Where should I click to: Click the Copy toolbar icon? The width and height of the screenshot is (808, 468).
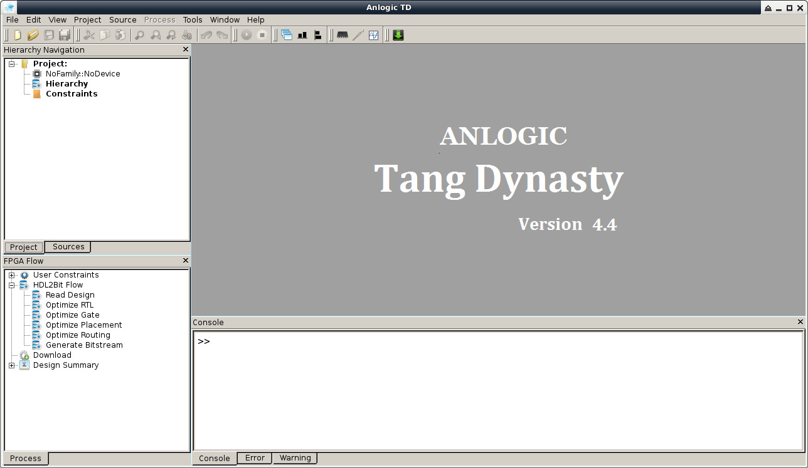click(x=105, y=35)
